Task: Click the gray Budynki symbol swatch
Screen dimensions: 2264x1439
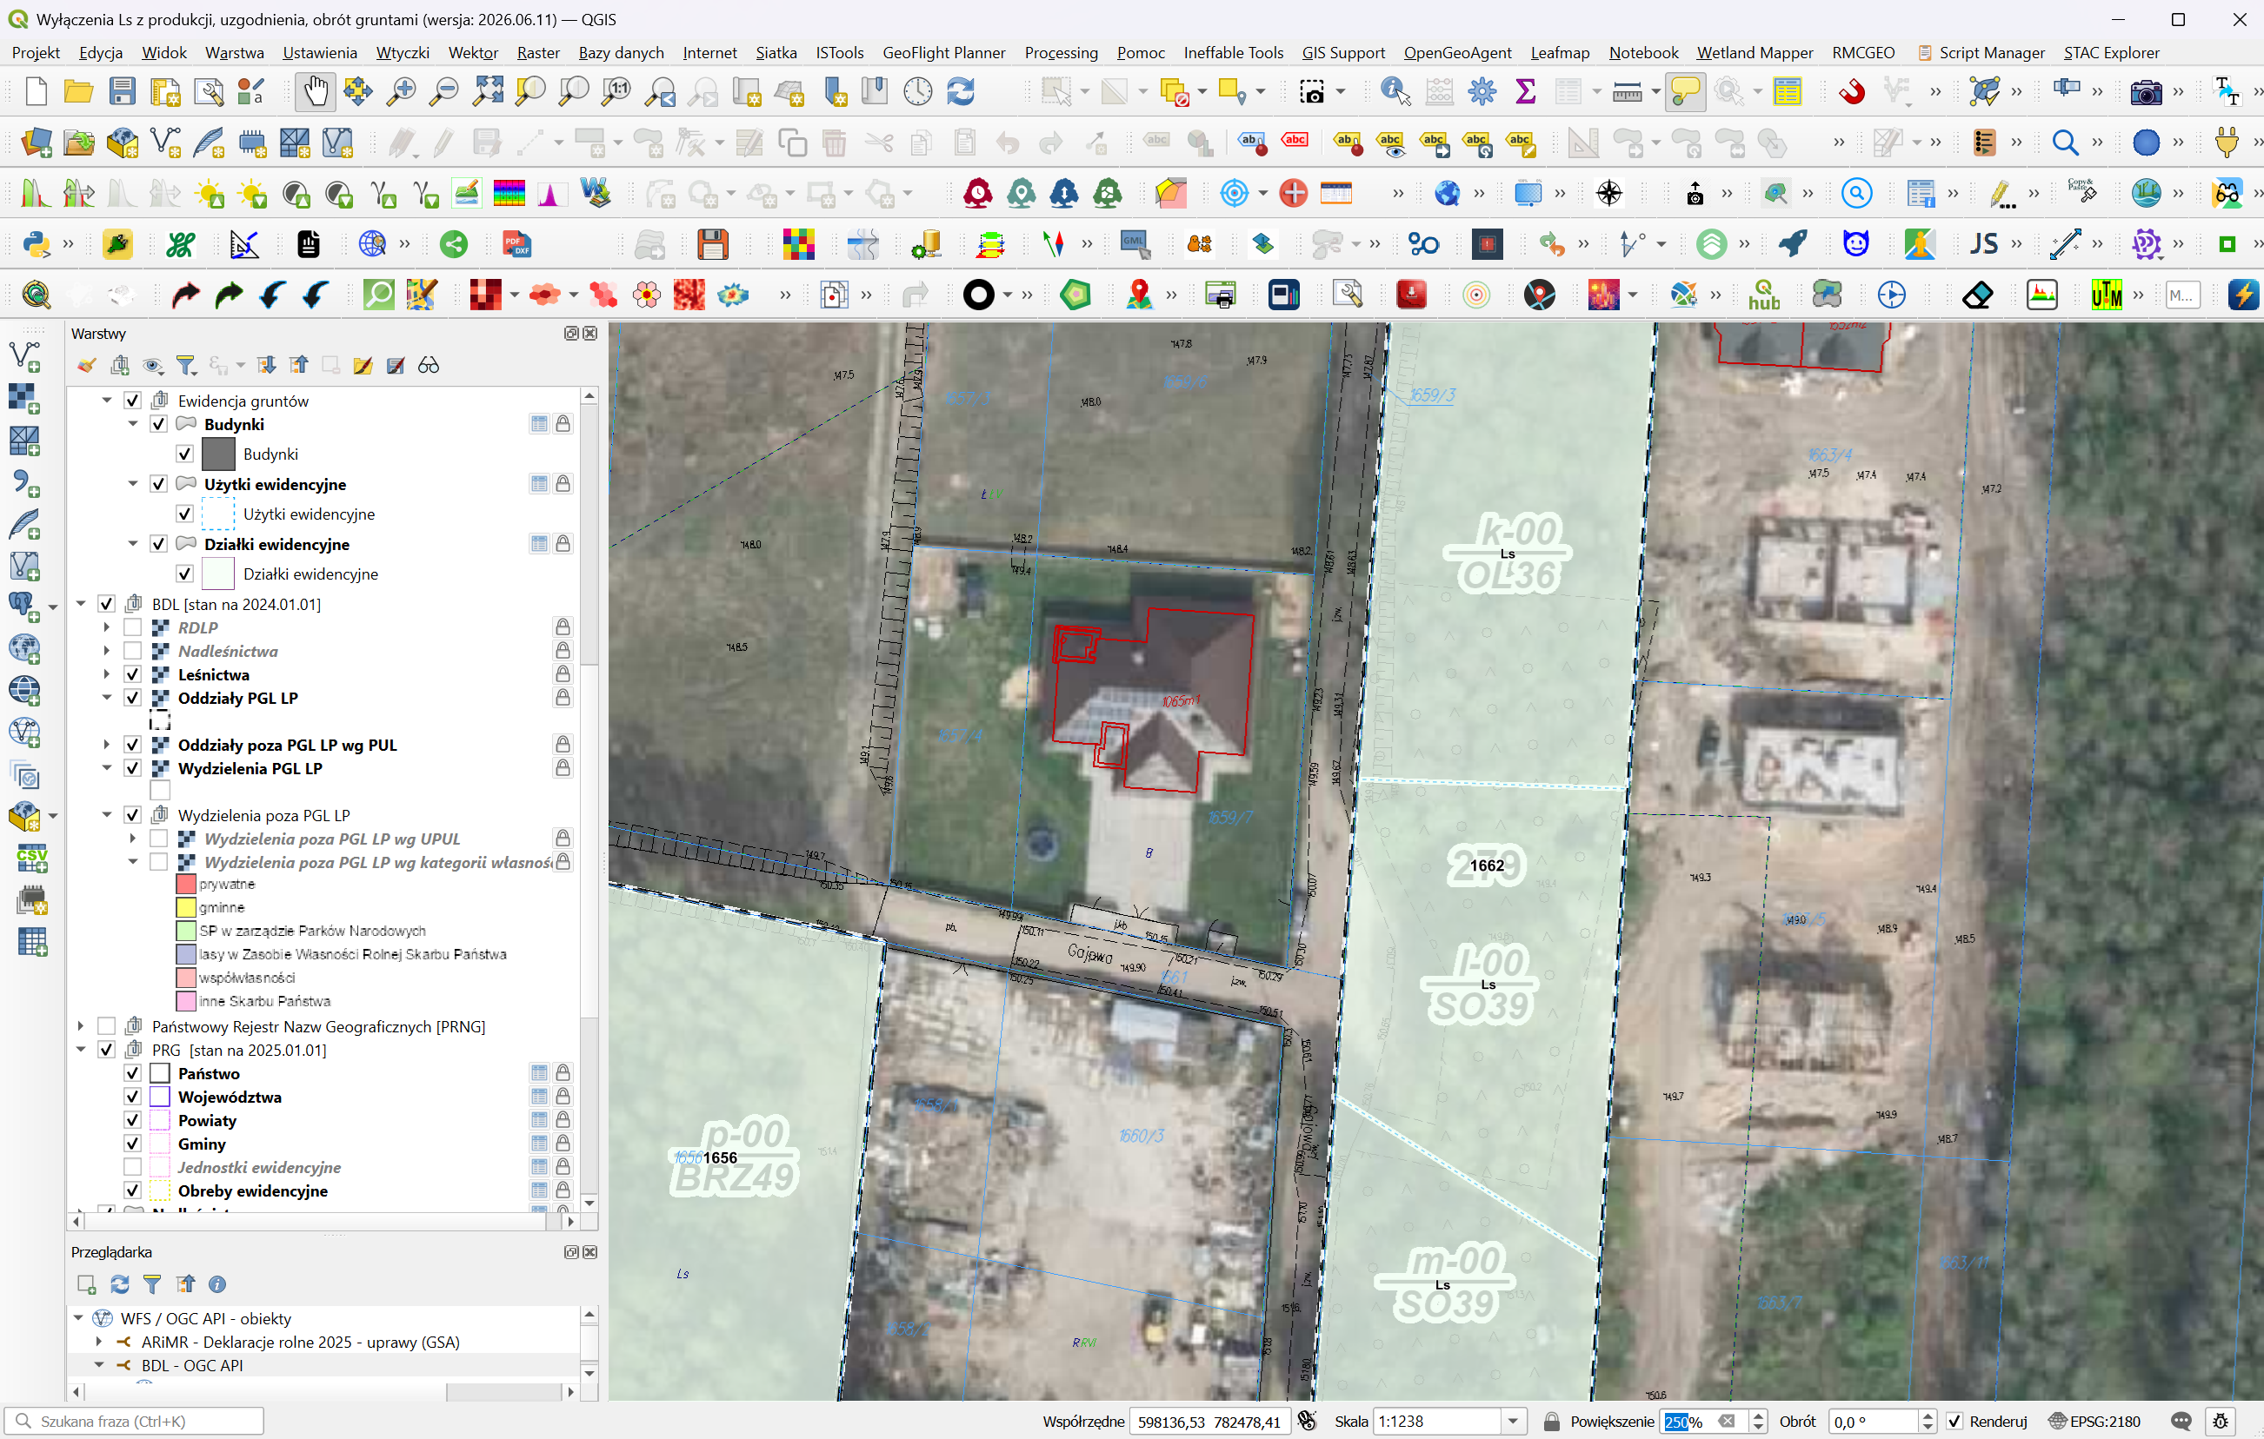Action: point(218,454)
